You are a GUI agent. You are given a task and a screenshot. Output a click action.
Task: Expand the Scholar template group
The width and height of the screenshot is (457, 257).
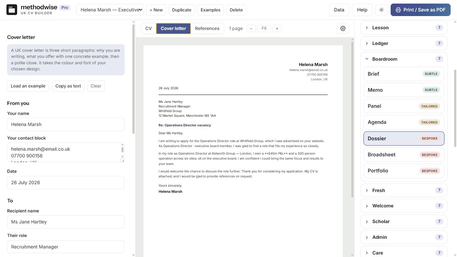tap(404, 222)
